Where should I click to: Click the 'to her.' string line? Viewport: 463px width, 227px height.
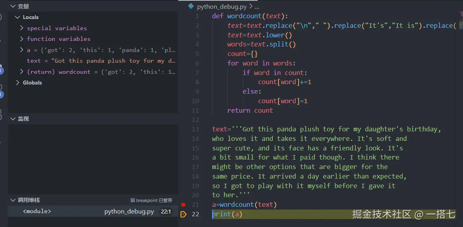[x=231, y=195]
